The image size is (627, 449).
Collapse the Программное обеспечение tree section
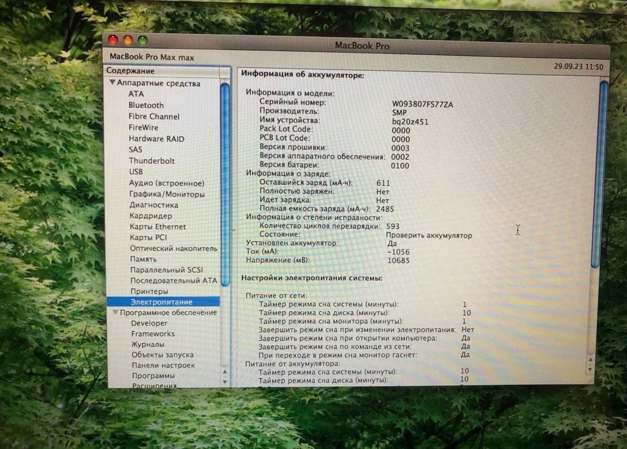pos(116,312)
